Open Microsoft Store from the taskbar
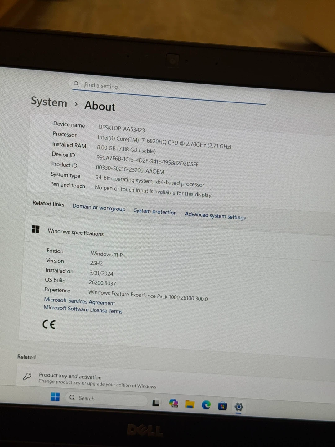 [222, 406]
